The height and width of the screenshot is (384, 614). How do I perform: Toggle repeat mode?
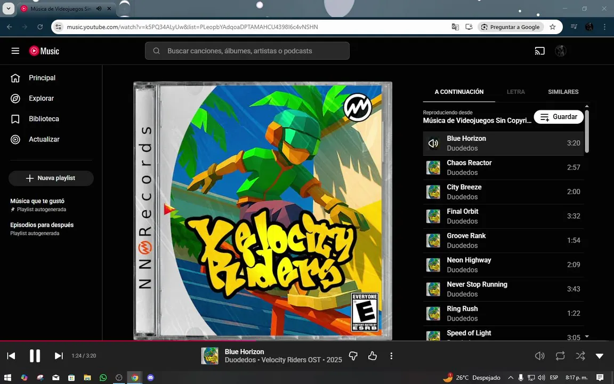pos(560,356)
